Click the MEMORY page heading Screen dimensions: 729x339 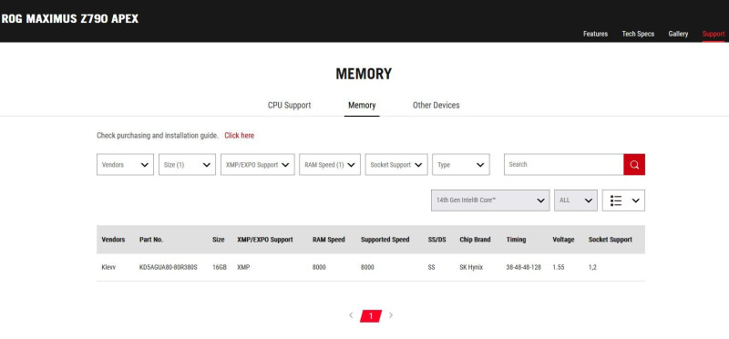364,74
